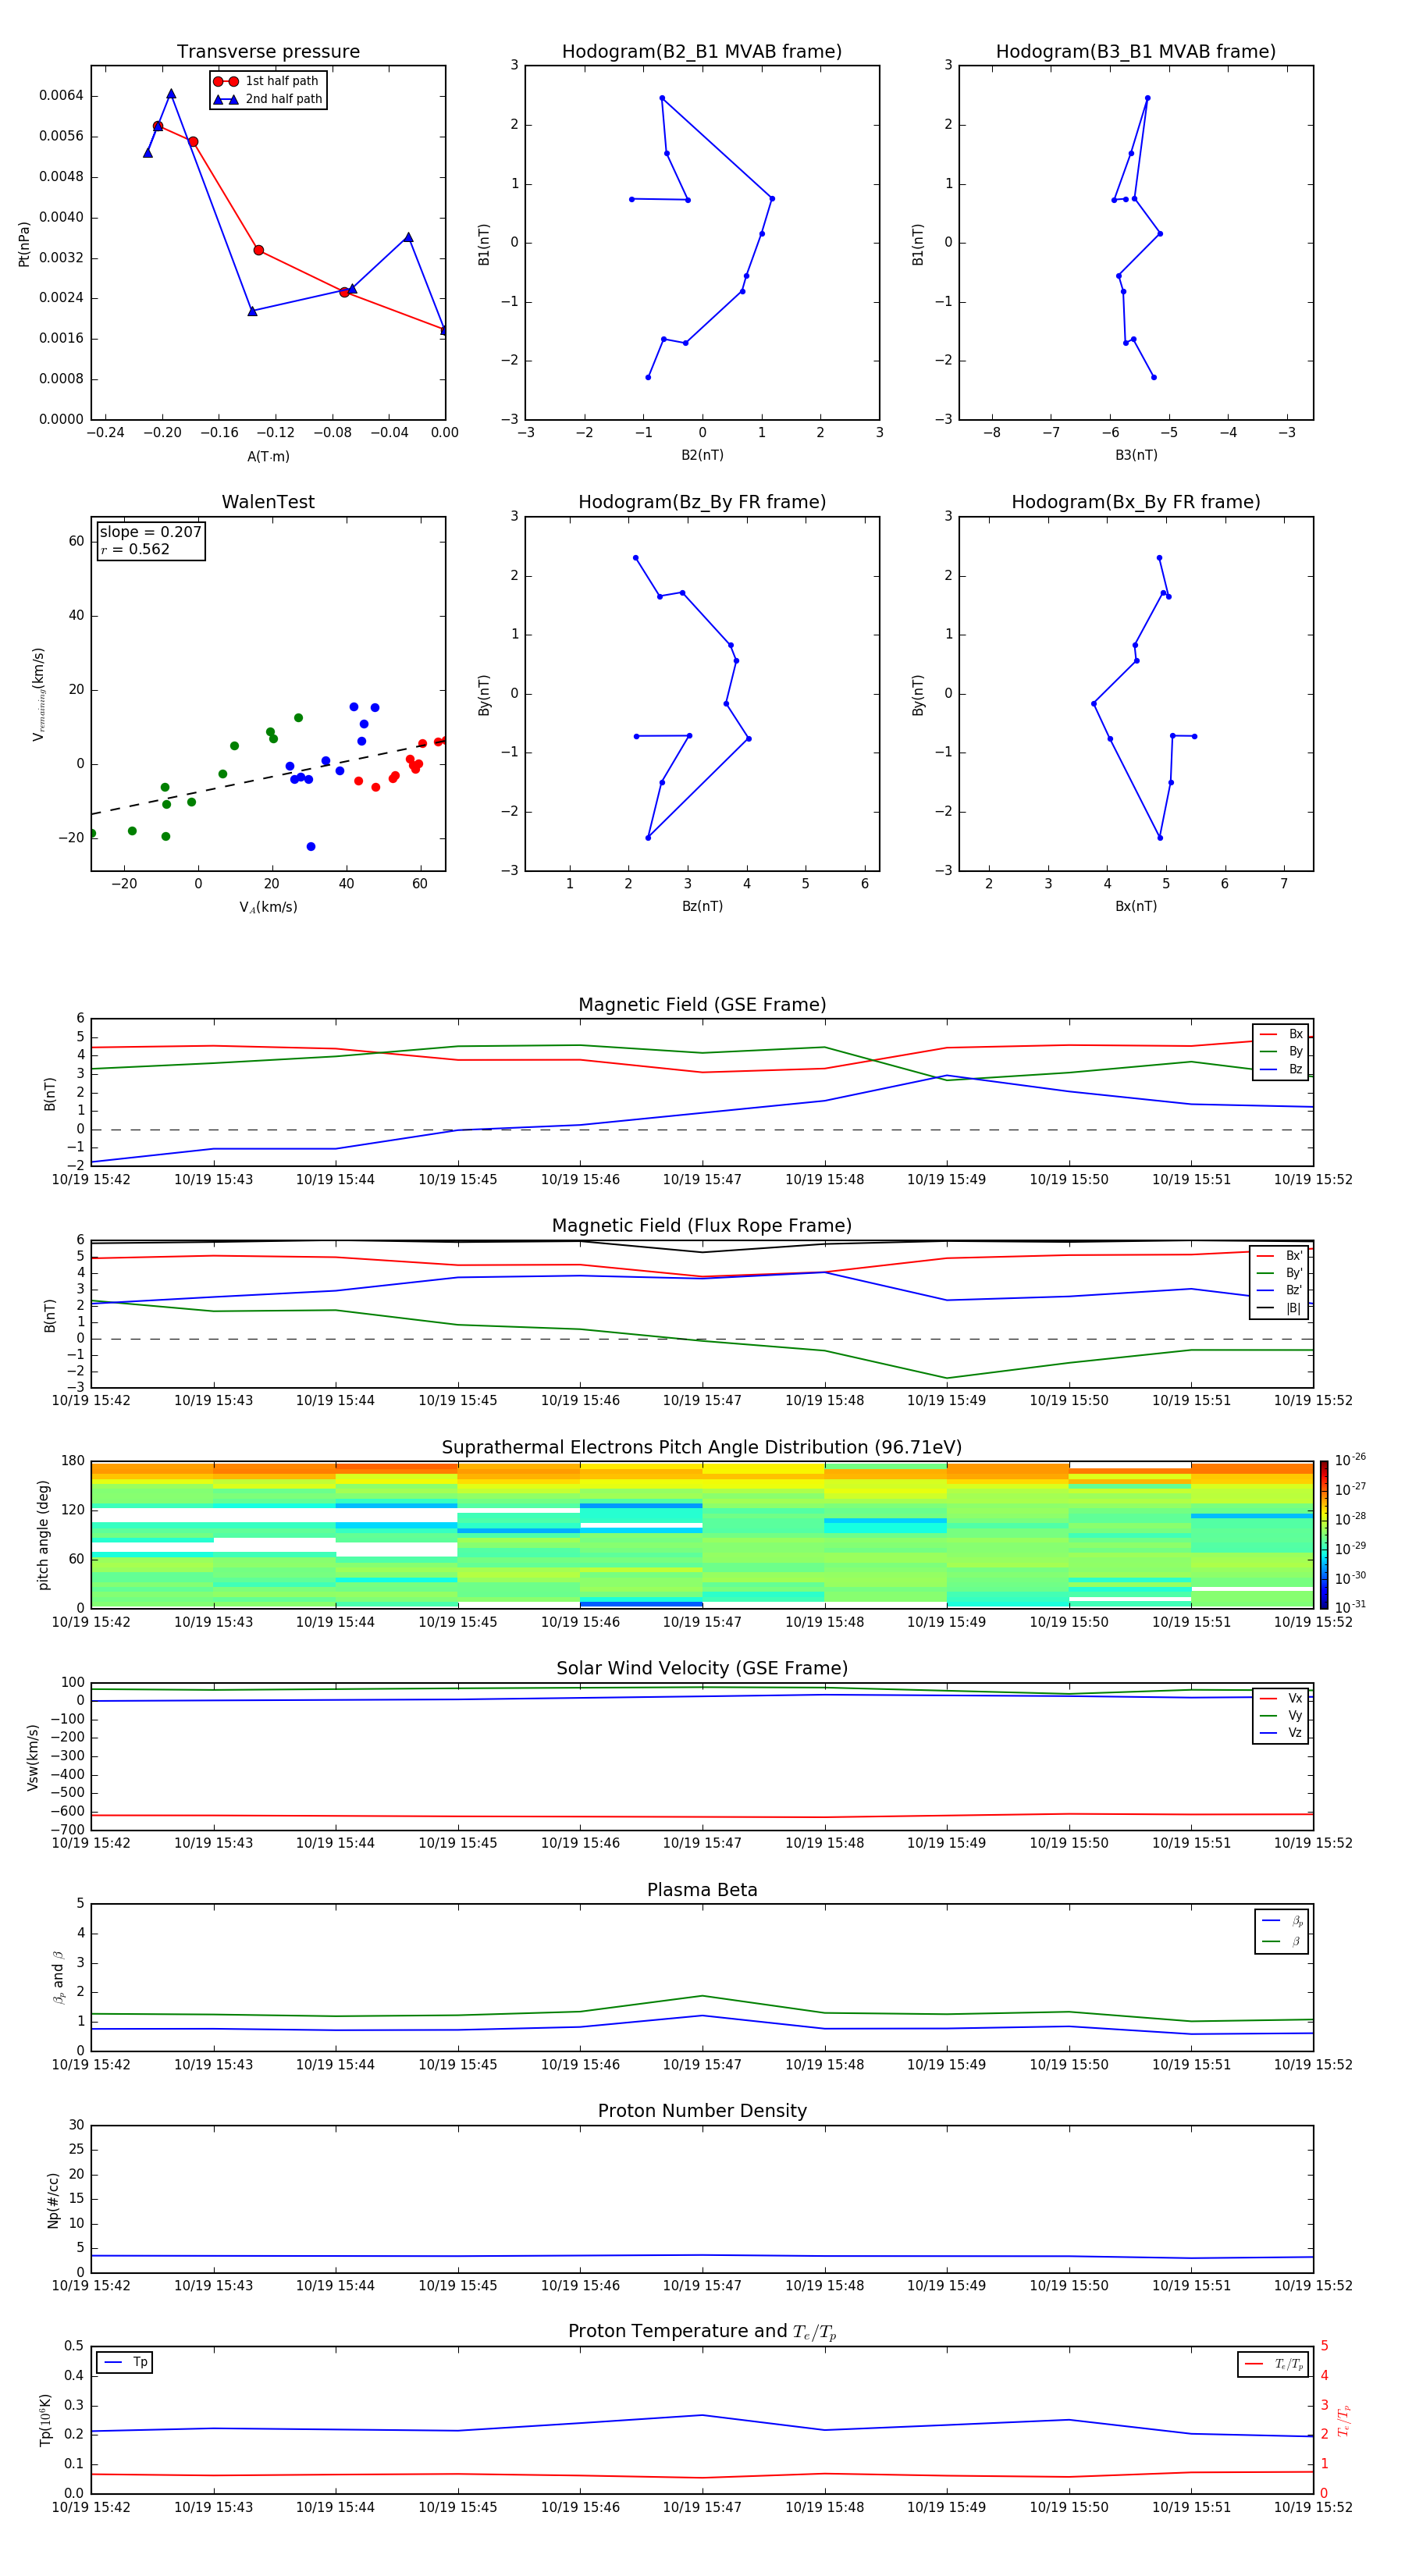The image size is (1405, 2576).
Task: Click the 'B2(nT)' x-axis label
Action: tap(702, 455)
